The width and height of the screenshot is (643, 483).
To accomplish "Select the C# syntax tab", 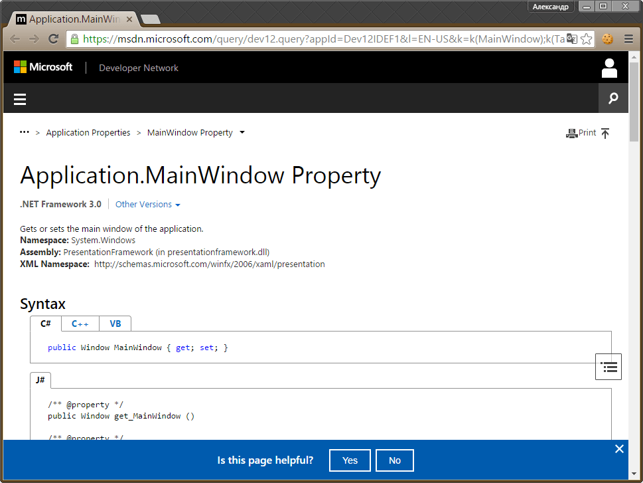I will coord(46,324).
